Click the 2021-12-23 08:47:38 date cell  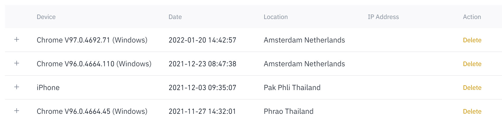coord(202,64)
